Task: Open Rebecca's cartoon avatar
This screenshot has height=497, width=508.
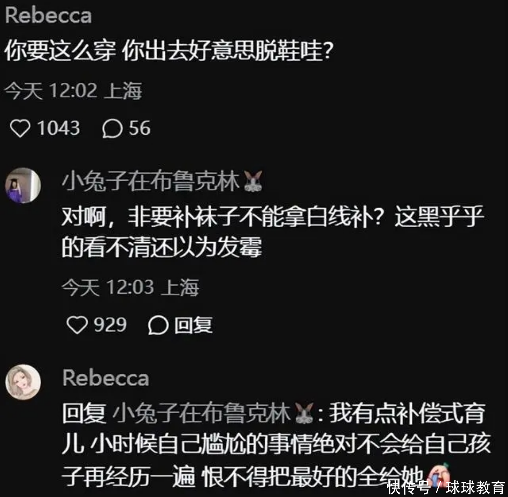Action: click(x=23, y=382)
